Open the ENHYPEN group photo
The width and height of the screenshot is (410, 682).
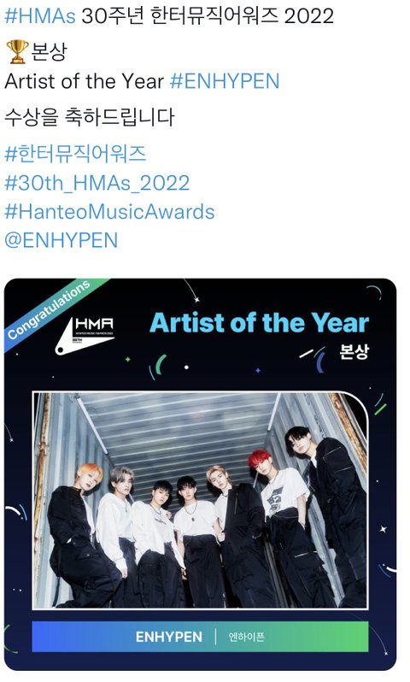pos(200,500)
